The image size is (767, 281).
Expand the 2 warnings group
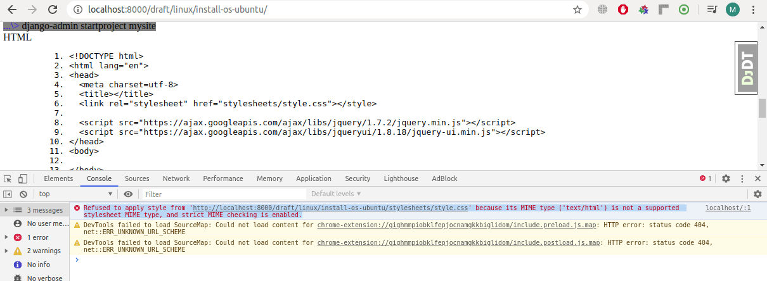(x=34, y=251)
